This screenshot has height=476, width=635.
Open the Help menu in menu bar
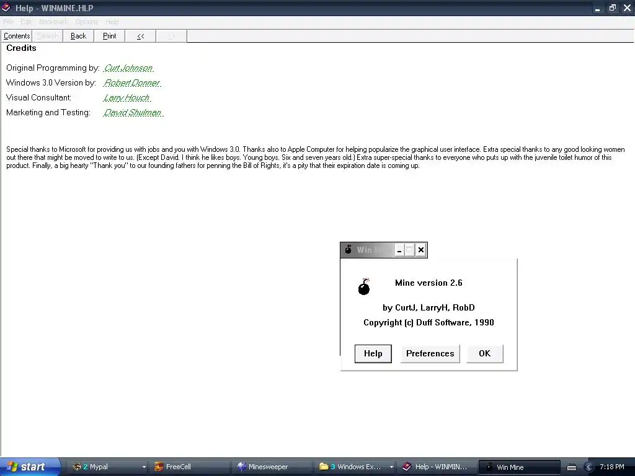112,22
